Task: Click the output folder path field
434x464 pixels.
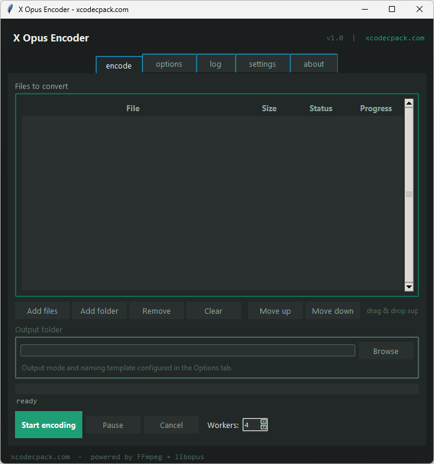Action: click(188, 350)
